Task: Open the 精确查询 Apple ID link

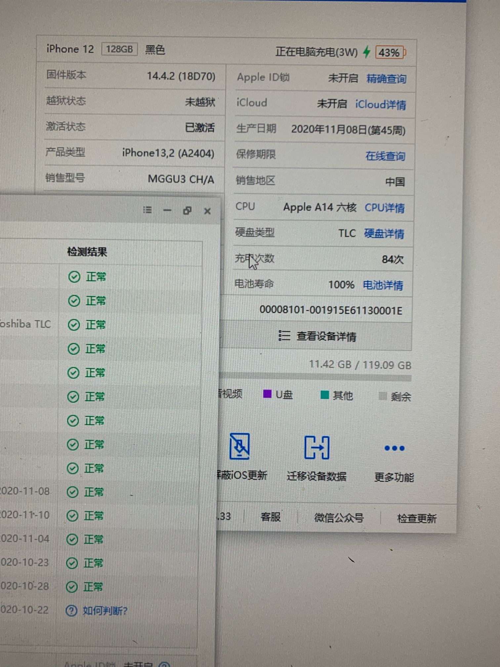Action: point(386,79)
